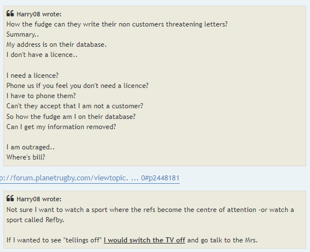Click the line "I am outraged.."
Image resolution: width=310 pixels, height=252 pixels.
30,147
